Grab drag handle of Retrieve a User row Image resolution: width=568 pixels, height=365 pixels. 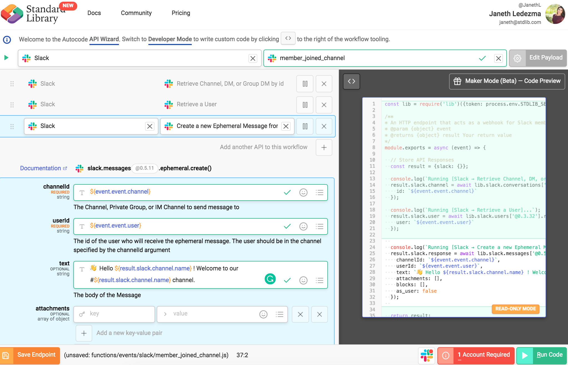12,105
